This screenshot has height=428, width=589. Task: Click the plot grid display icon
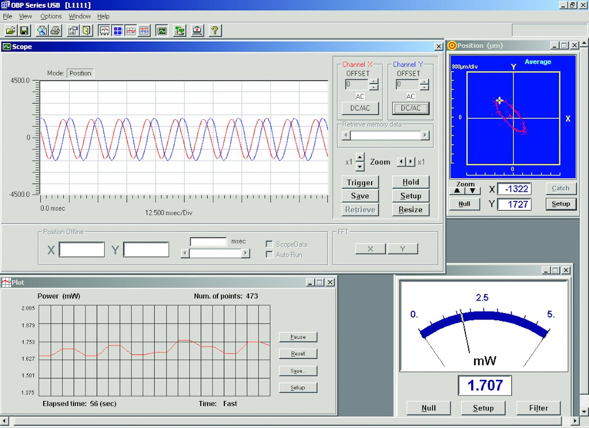click(x=131, y=30)
